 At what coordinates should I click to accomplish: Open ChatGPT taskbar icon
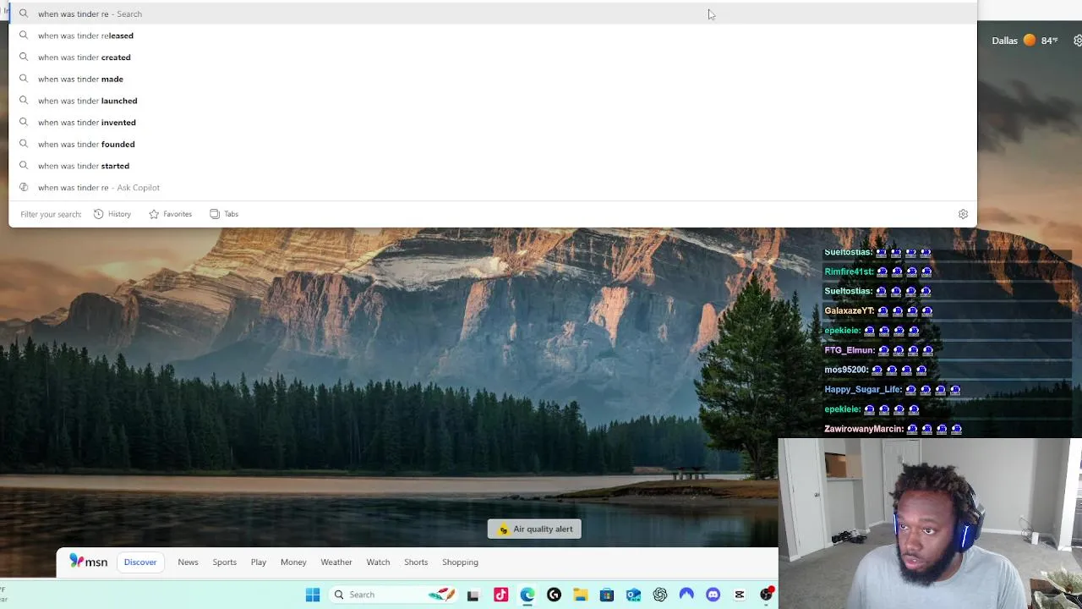[x=660, y=595]
